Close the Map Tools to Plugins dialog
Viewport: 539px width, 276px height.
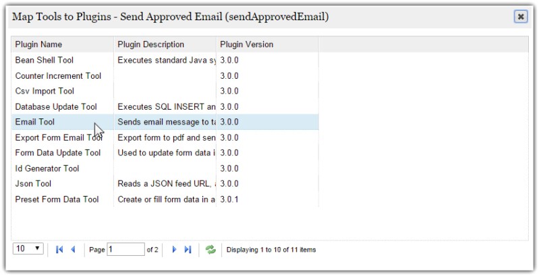click(521, 16)
